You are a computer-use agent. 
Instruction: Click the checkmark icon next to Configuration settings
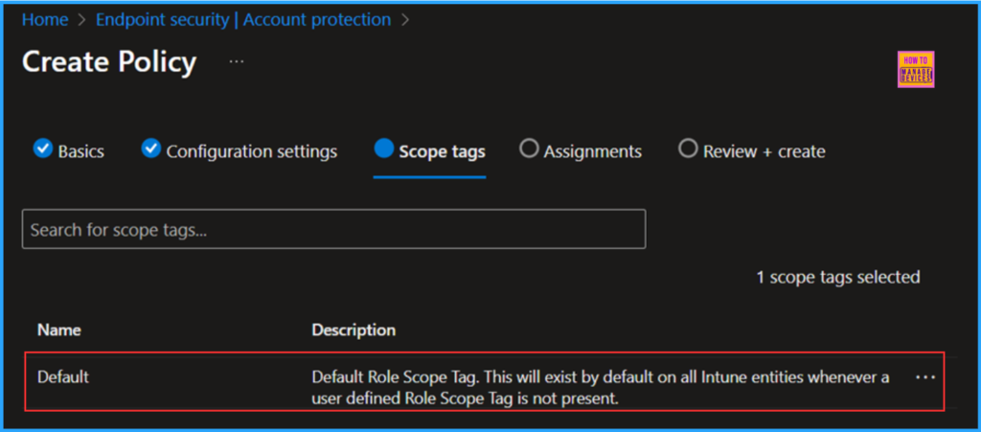coord(150,148)
